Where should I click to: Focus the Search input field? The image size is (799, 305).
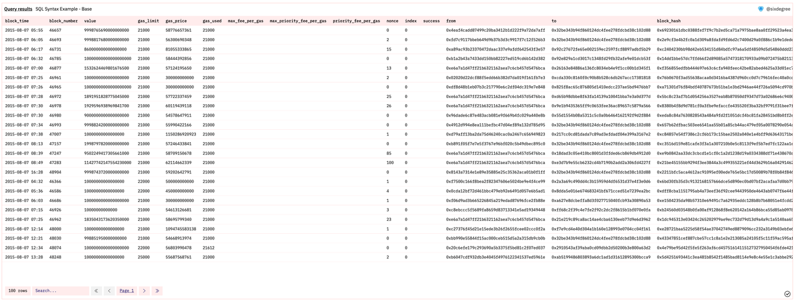pos(61,291)
